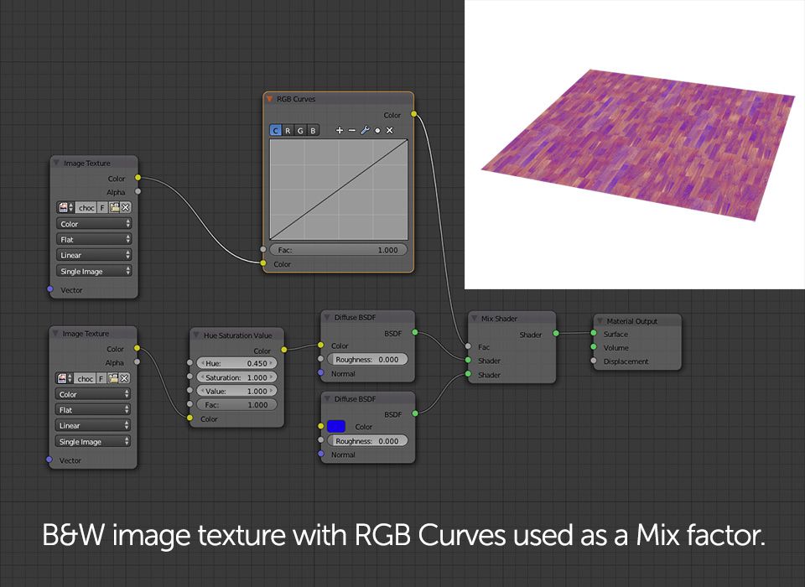
Task: Toggle fake user F button in top Image Texture
Action: 102,207
